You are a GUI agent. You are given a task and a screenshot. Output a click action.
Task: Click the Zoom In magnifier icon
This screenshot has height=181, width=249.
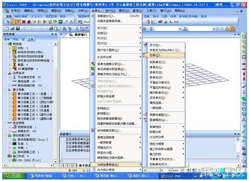tap(244, 47)
